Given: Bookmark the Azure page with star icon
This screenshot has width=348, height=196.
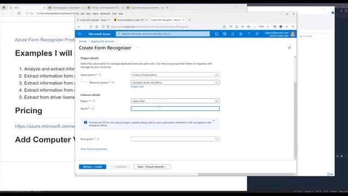Looking at the screenshot, I should click(x=225, y=27).
